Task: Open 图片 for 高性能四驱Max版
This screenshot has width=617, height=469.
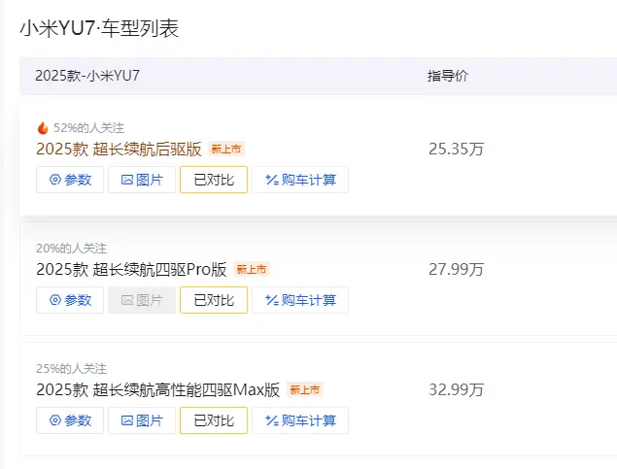Action: click(x=142, y=420)
